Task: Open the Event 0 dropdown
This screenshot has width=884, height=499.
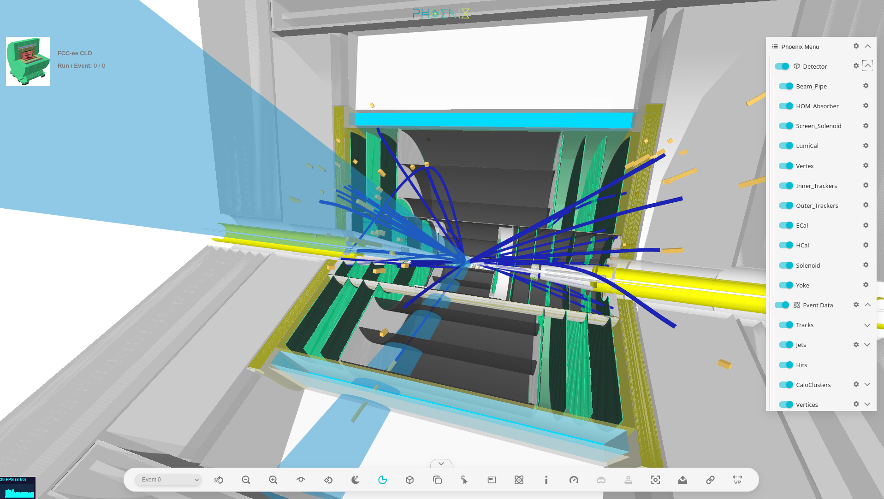Action: [x=168, y=480]
